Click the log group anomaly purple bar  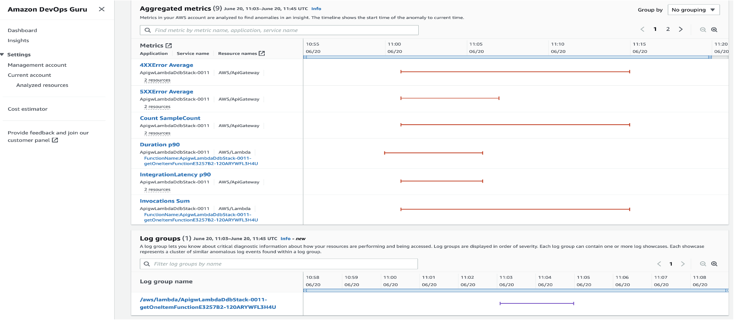(537, 303)
